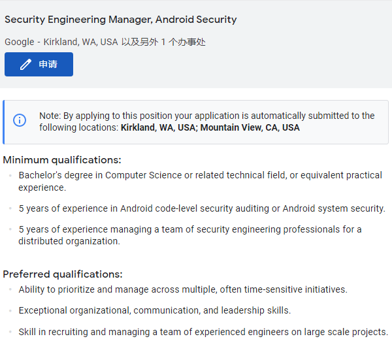
Task: Click the 'equivalent practical experience' text line
Action: click(x=42, y=187)
